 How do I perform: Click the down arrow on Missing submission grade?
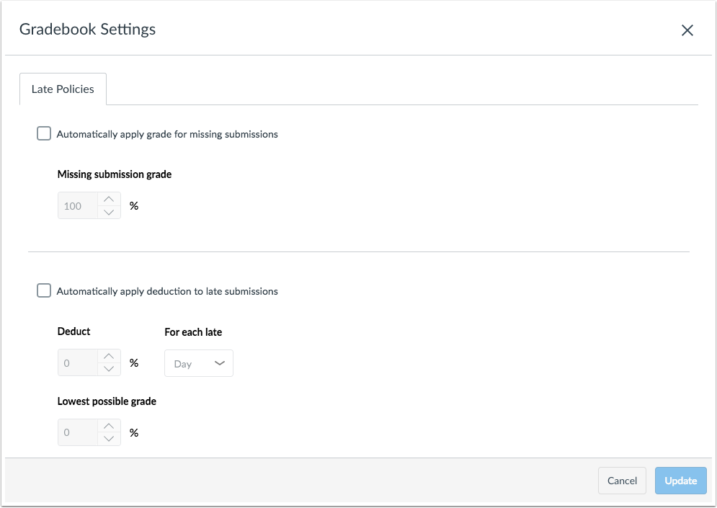108,211
